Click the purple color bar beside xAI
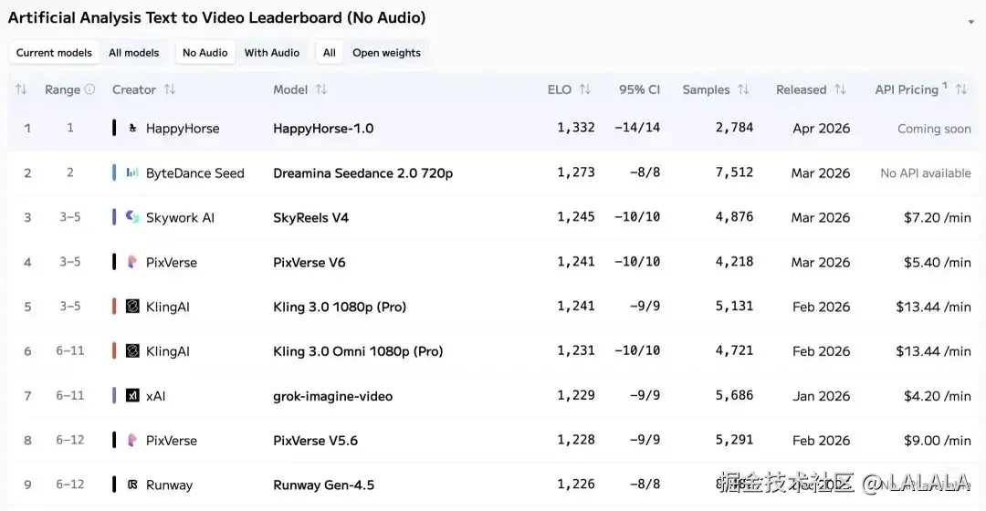 point(114,396)
